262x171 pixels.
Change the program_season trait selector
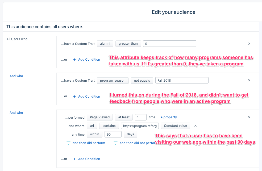point(113,81)
